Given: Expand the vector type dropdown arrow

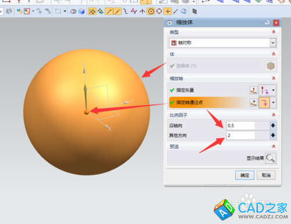Looking at the screenshot, I should pyautogui.click(x=274, y=90).
